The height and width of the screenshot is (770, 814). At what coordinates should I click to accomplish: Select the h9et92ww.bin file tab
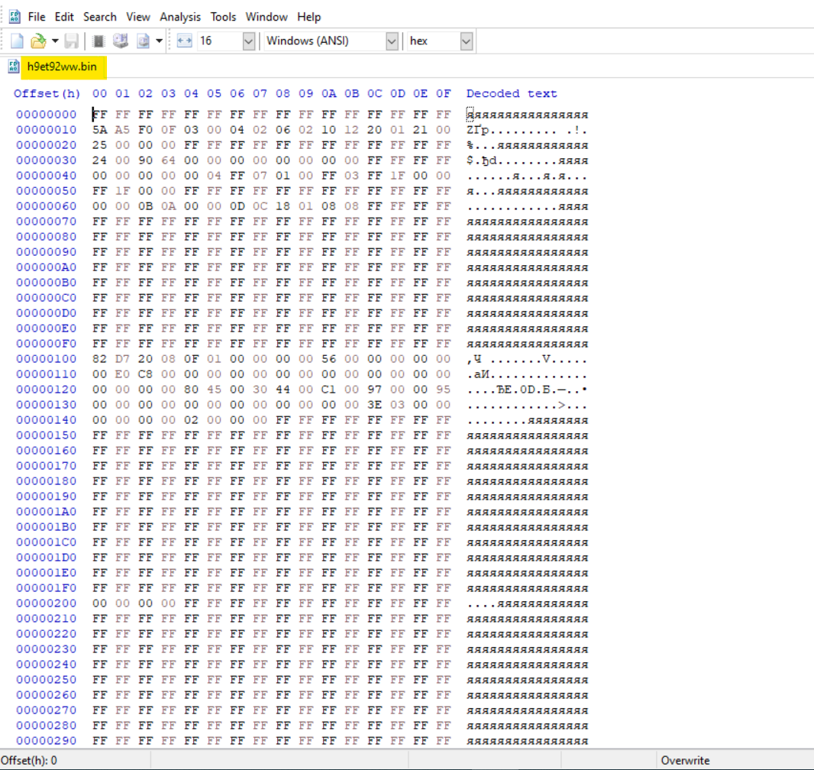[x=61, y=66]
